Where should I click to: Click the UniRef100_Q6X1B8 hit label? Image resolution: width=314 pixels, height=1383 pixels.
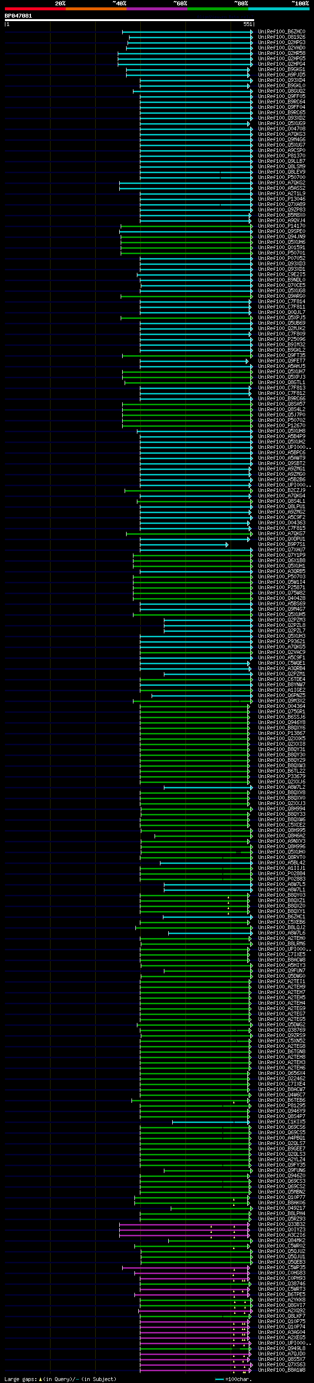coord(282,560)
